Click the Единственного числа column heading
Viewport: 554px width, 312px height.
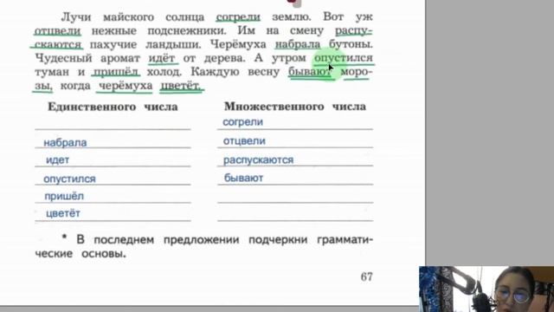pyautogui.click(x=113, y=107)
